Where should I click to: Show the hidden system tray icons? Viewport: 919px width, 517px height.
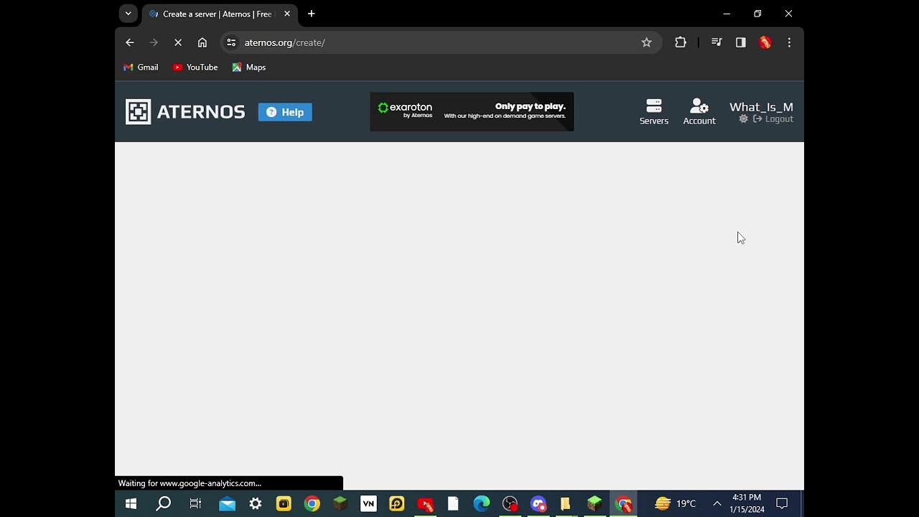pyautogui.click(x=717, y=504)
